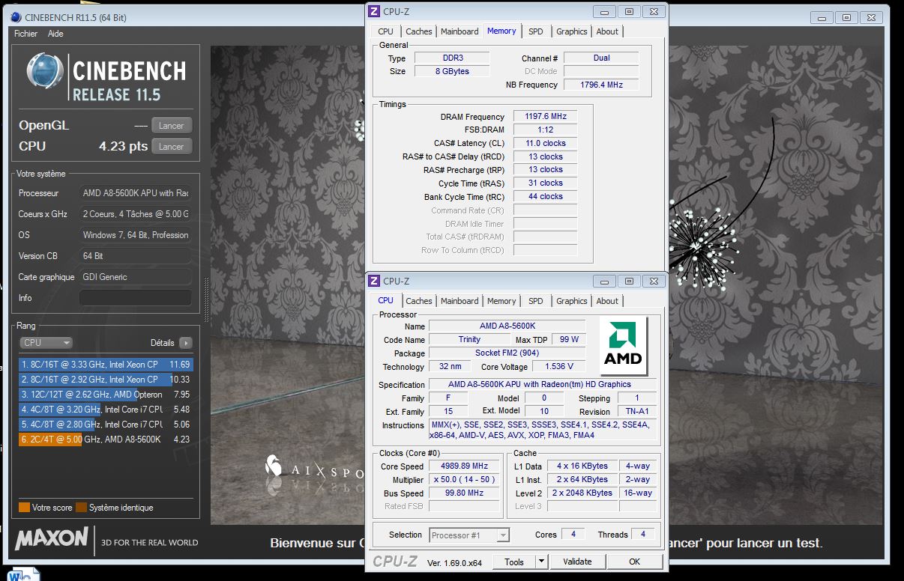Open SPD tab in upper CPU-Z
The width and height of the screenshot is (904, 581).
535,31
